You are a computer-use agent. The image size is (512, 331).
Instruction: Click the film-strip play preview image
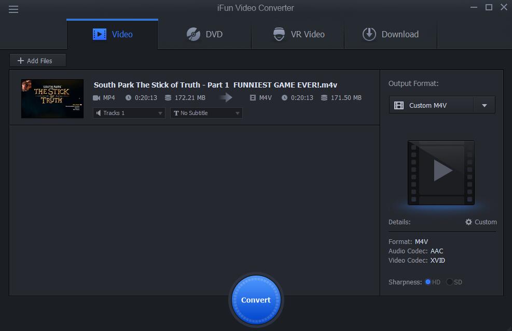click(441, 173)
